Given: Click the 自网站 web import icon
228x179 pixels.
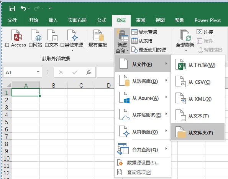Looking at the screenshot, I should point(36,35).
